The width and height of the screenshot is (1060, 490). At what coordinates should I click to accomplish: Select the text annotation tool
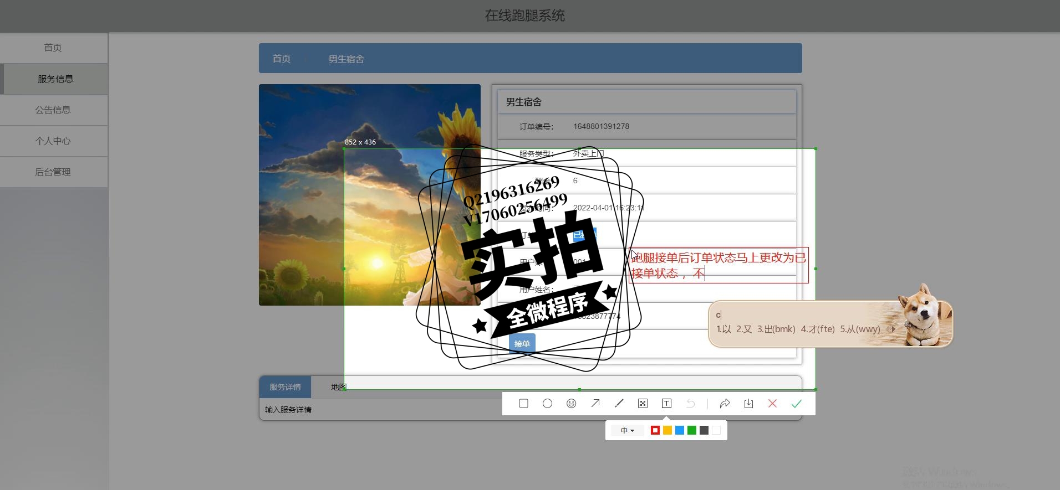666,404
